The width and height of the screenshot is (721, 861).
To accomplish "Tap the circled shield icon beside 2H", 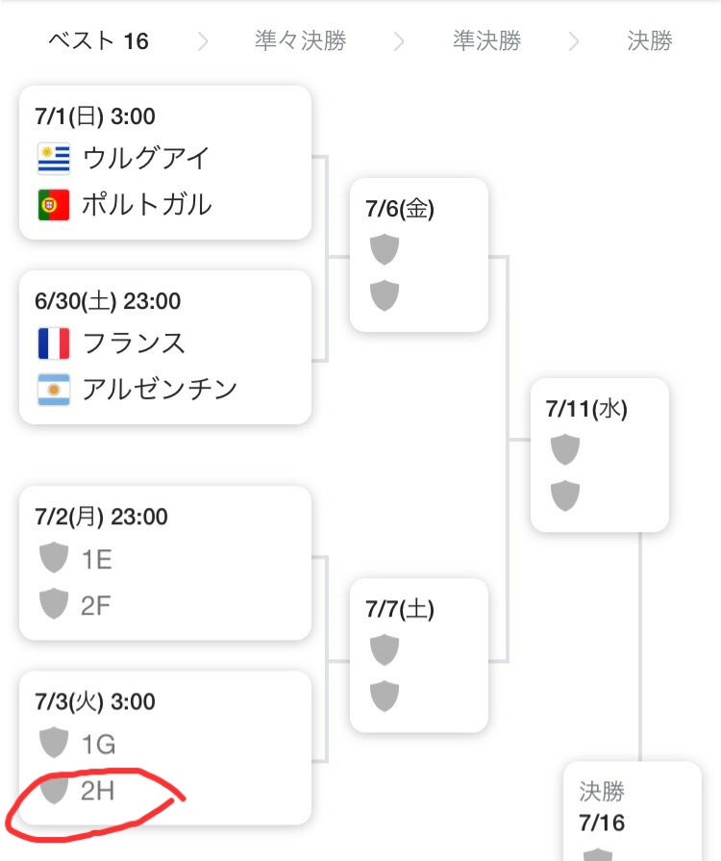I will 54,790.
